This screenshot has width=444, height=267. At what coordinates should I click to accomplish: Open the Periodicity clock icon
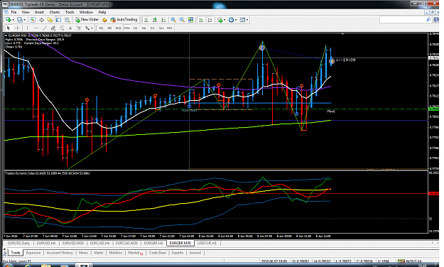click(x=231, y=20)
